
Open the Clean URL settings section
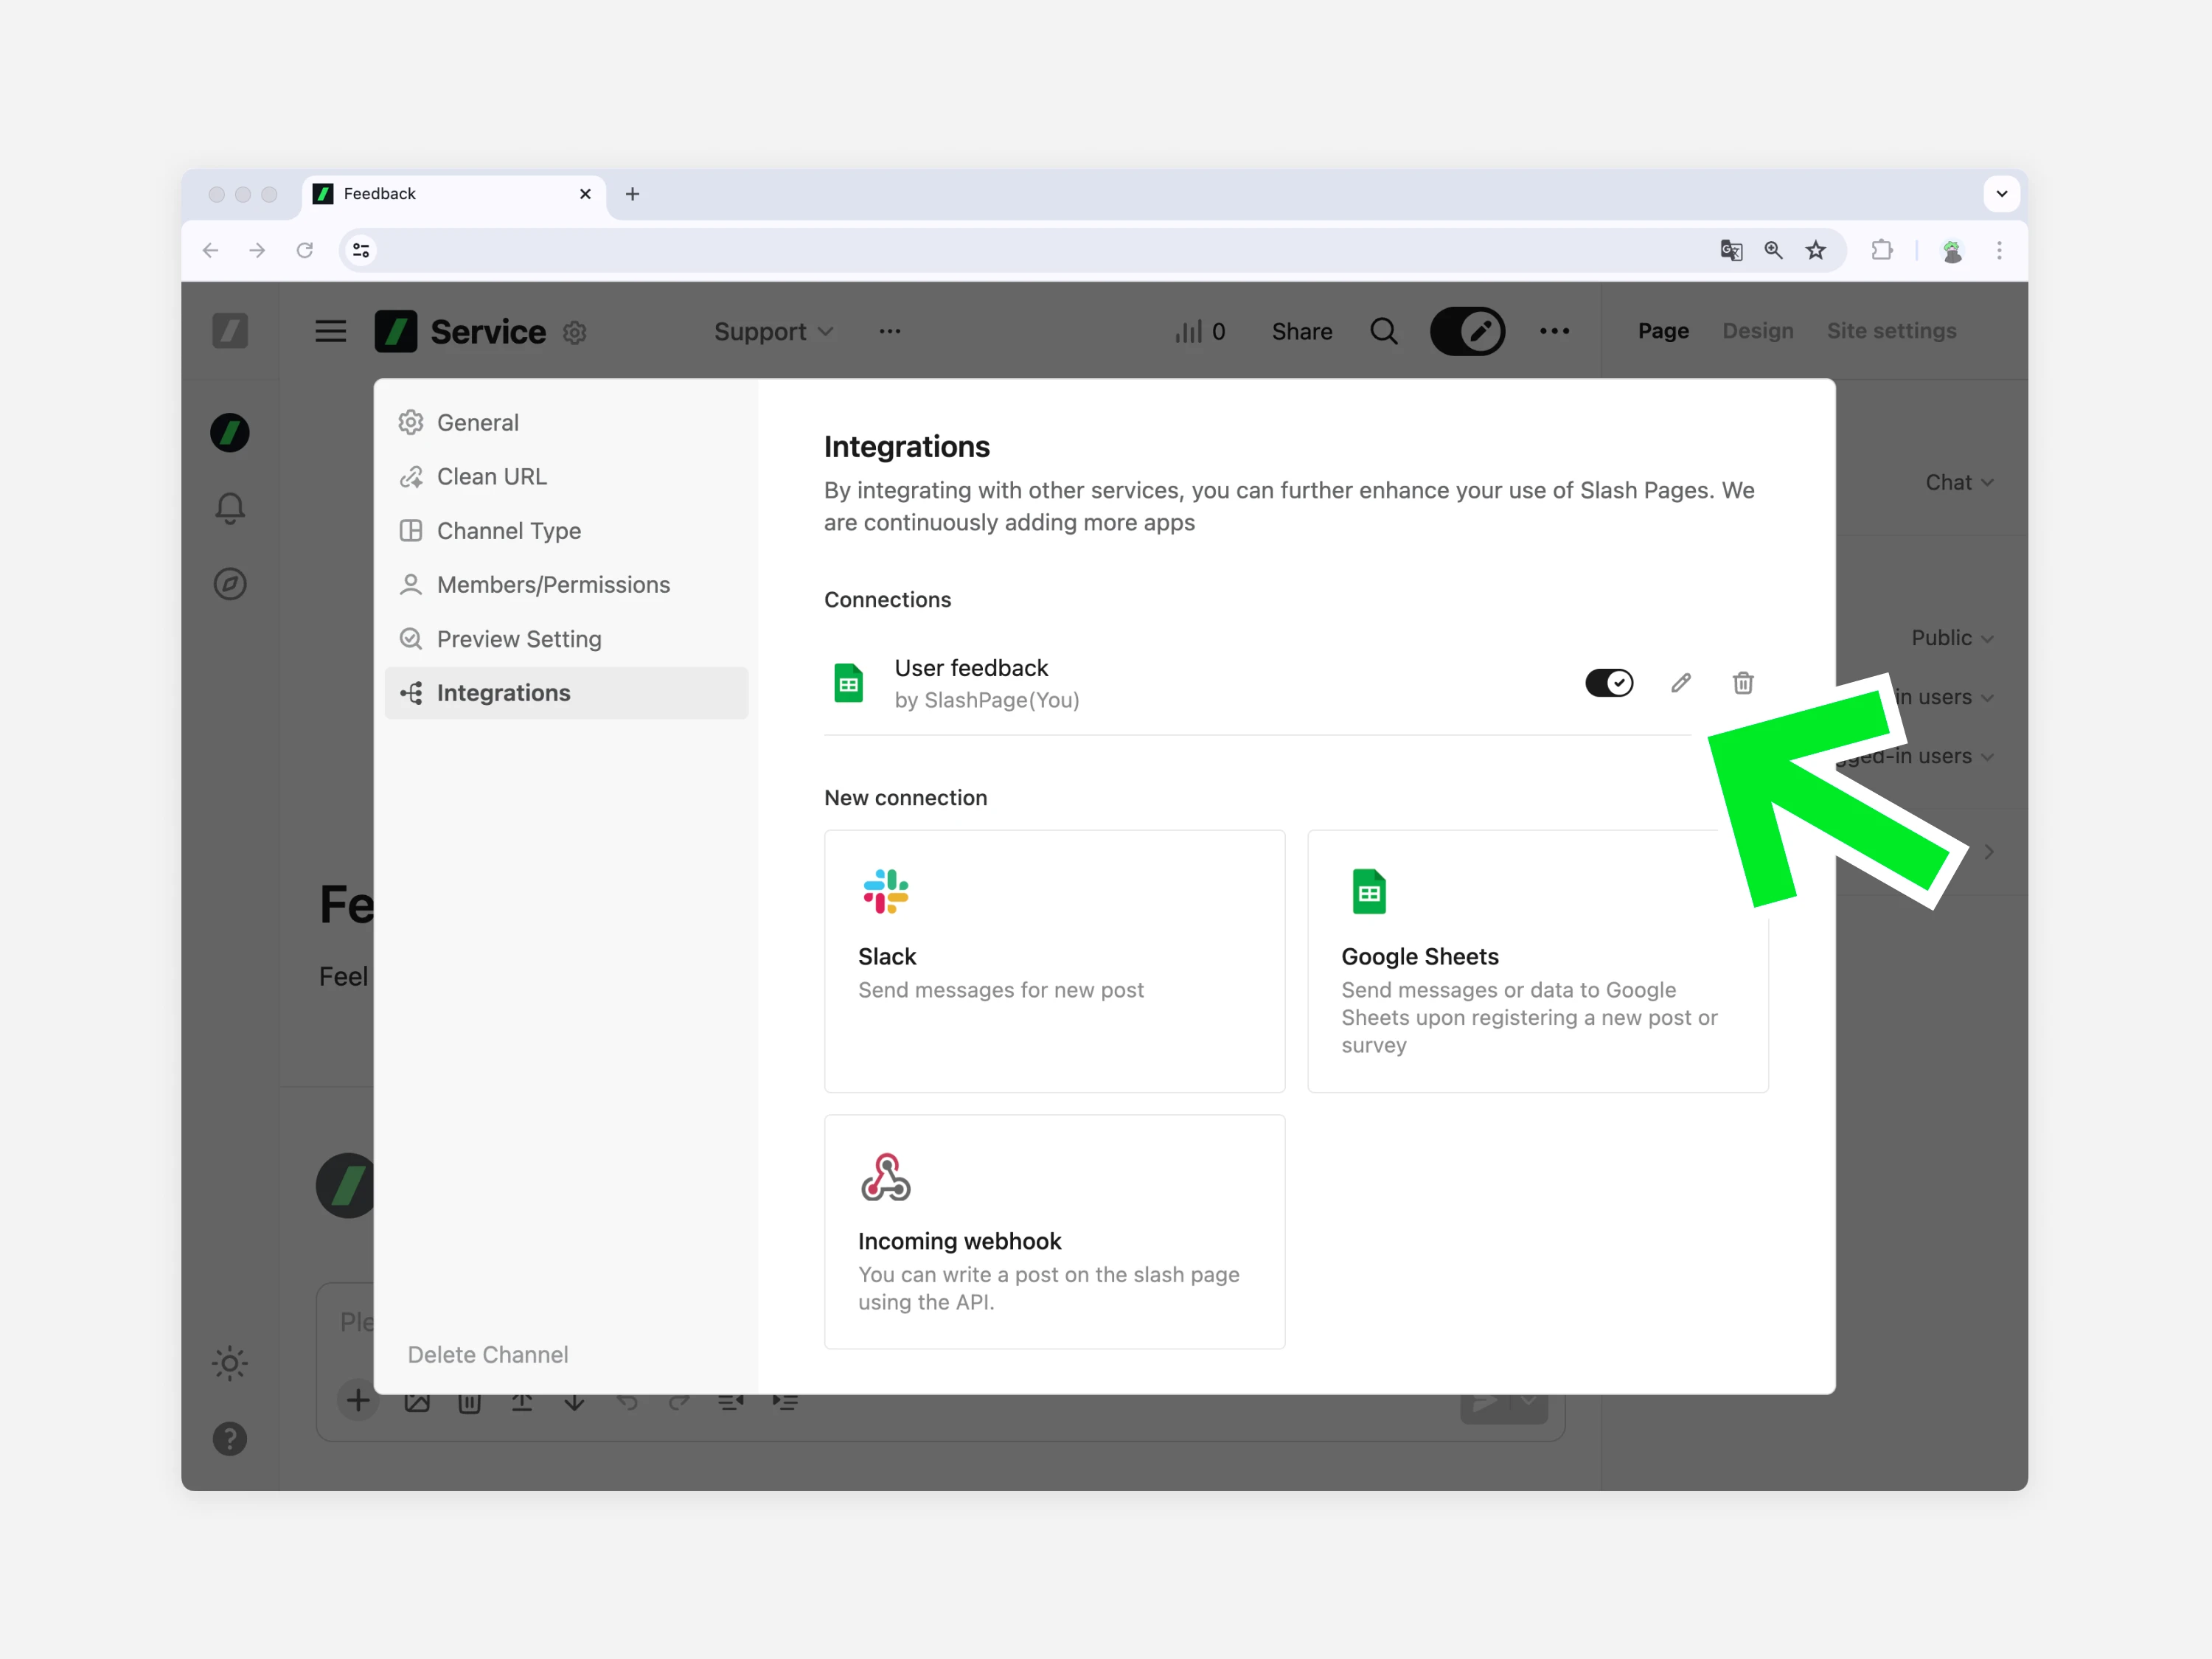(566, 476)
